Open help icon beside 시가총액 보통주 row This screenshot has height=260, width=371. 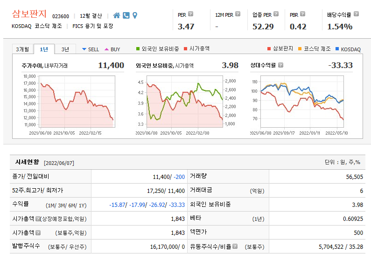(x=38, y=233)
